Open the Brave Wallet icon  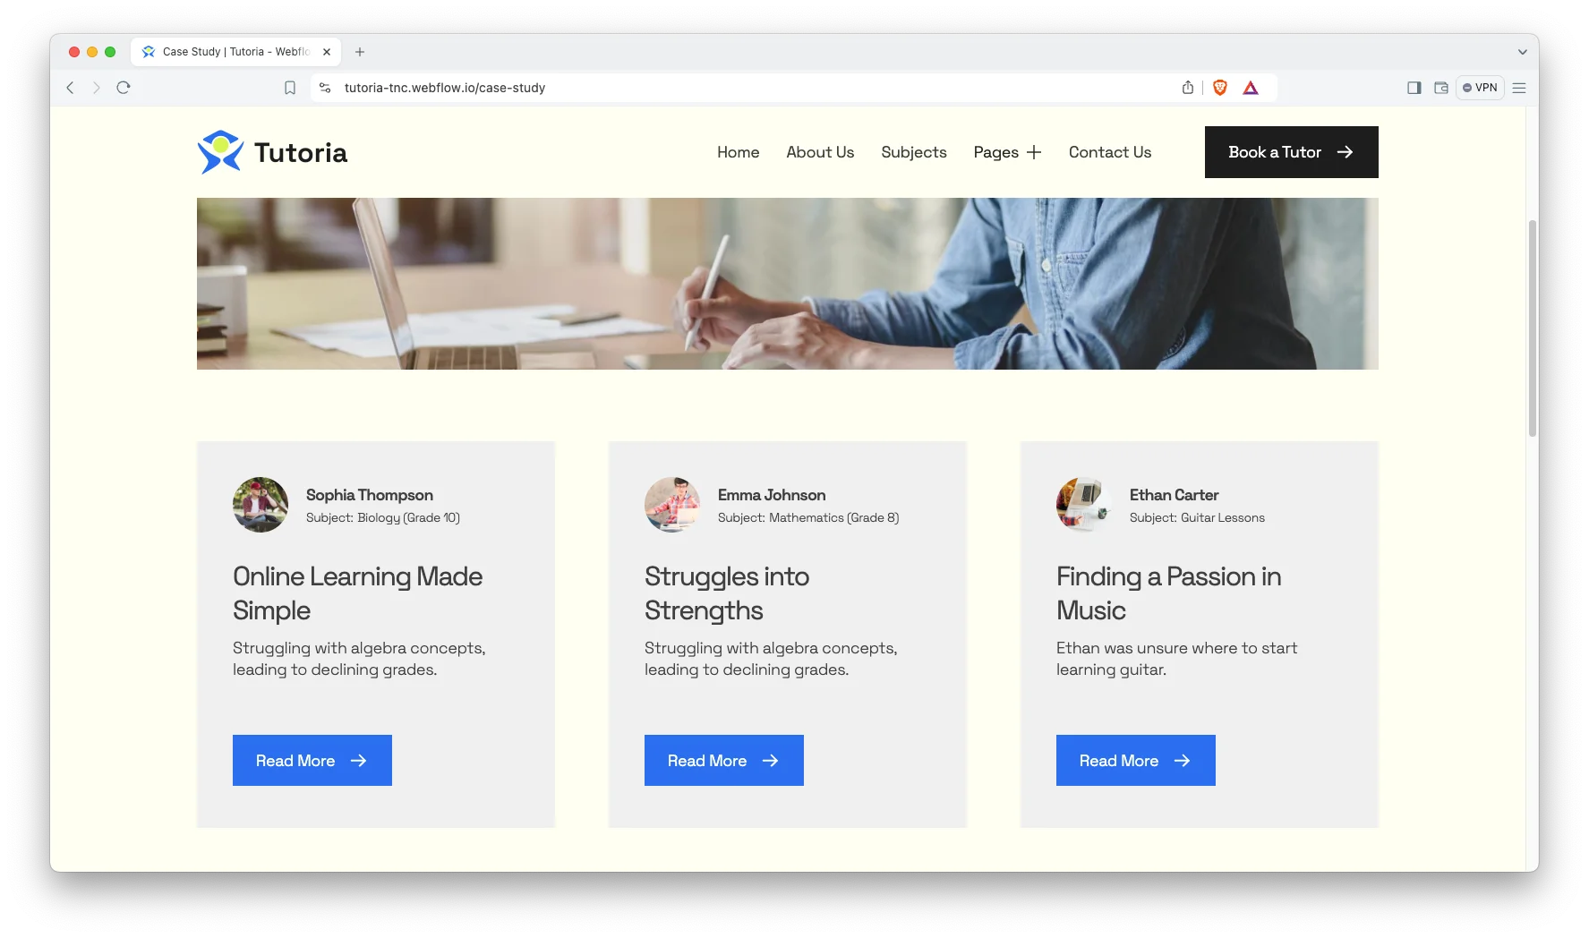(x=1441, y=88)
